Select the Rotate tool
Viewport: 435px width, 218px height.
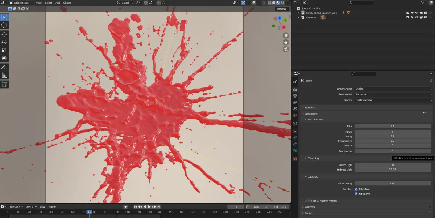[x=4, y=42]
